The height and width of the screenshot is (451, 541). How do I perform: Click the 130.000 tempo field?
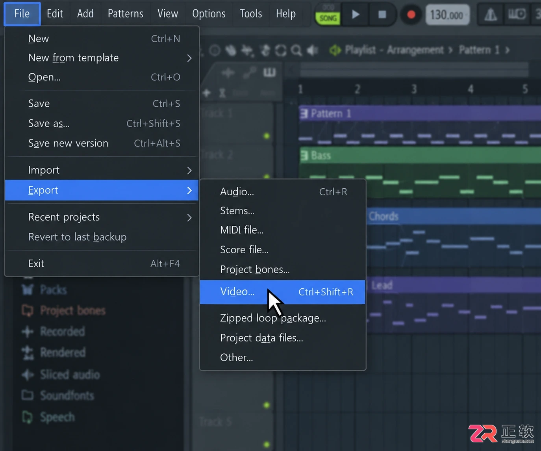(447, 15)
